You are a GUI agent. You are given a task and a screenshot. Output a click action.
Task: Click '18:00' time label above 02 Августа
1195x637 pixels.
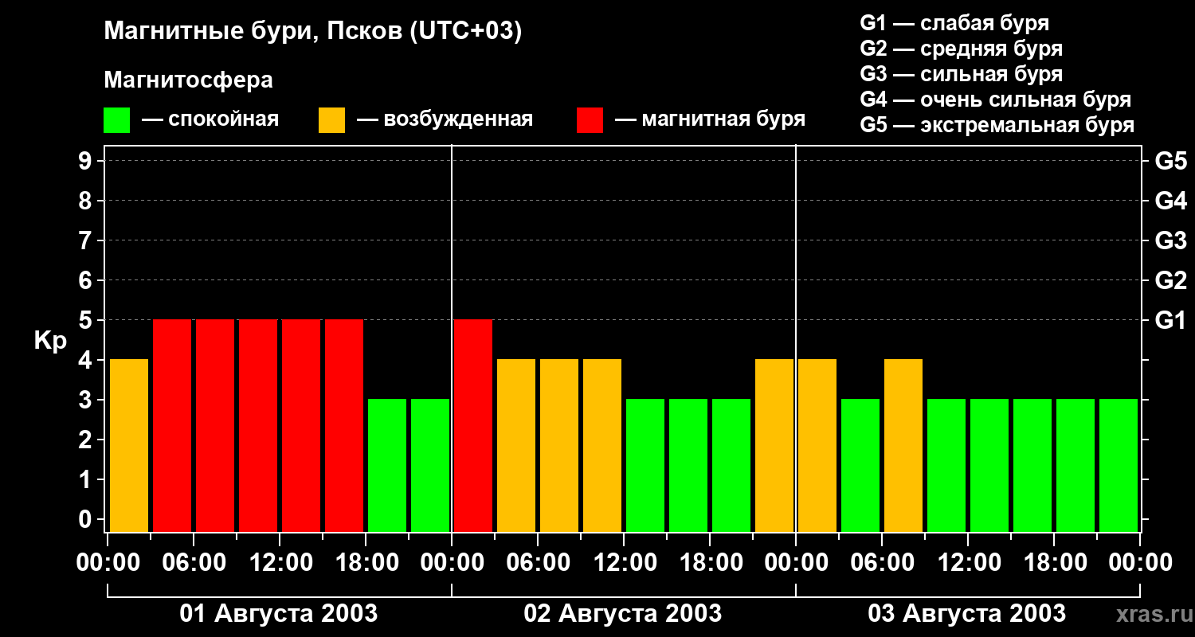click(710, 563)
